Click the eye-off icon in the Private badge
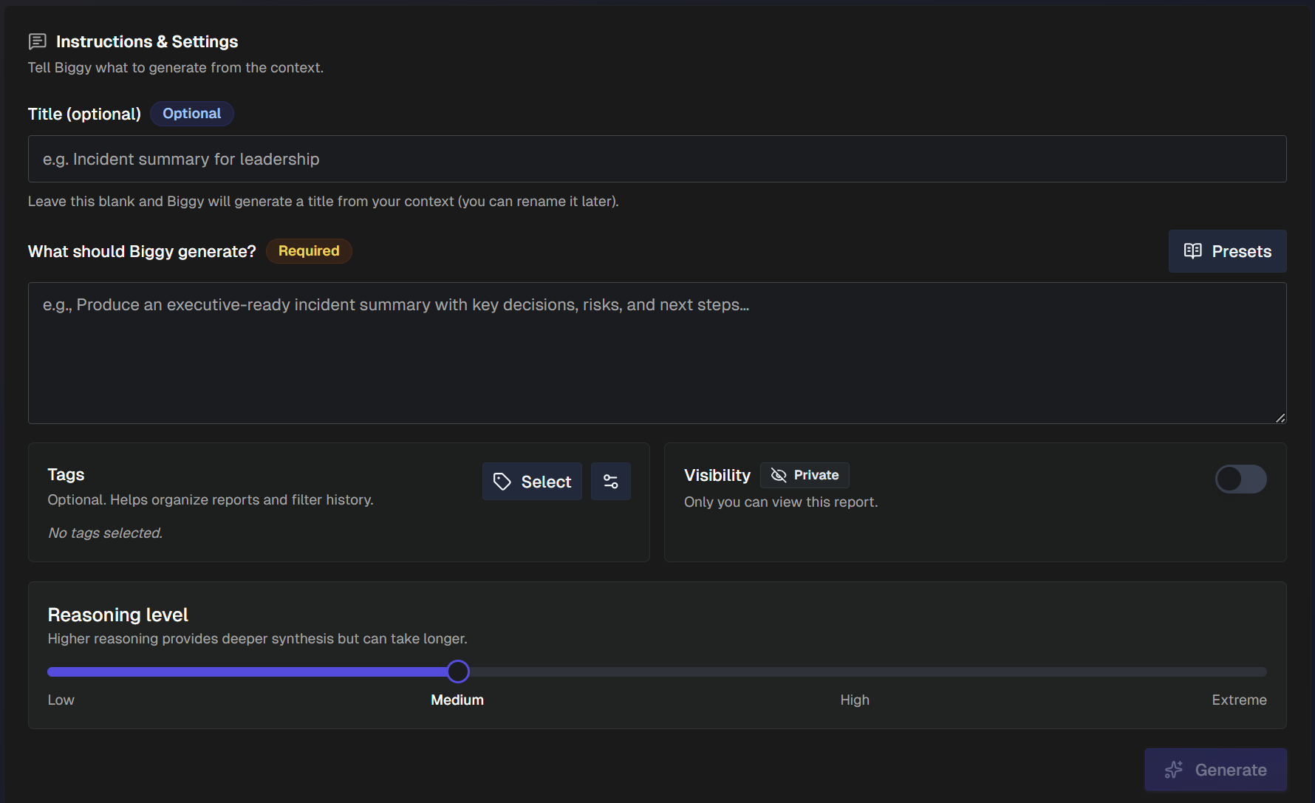Viewport: 1315px width, 803px height. tap(778, 475)
